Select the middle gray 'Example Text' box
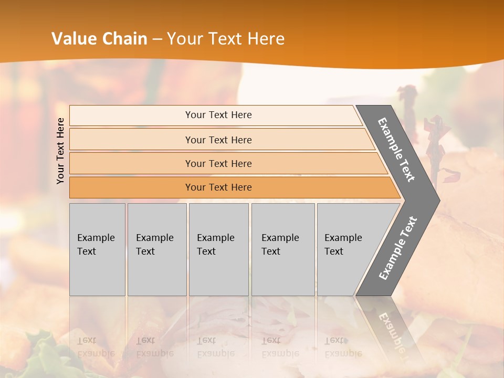 [218, 249]
